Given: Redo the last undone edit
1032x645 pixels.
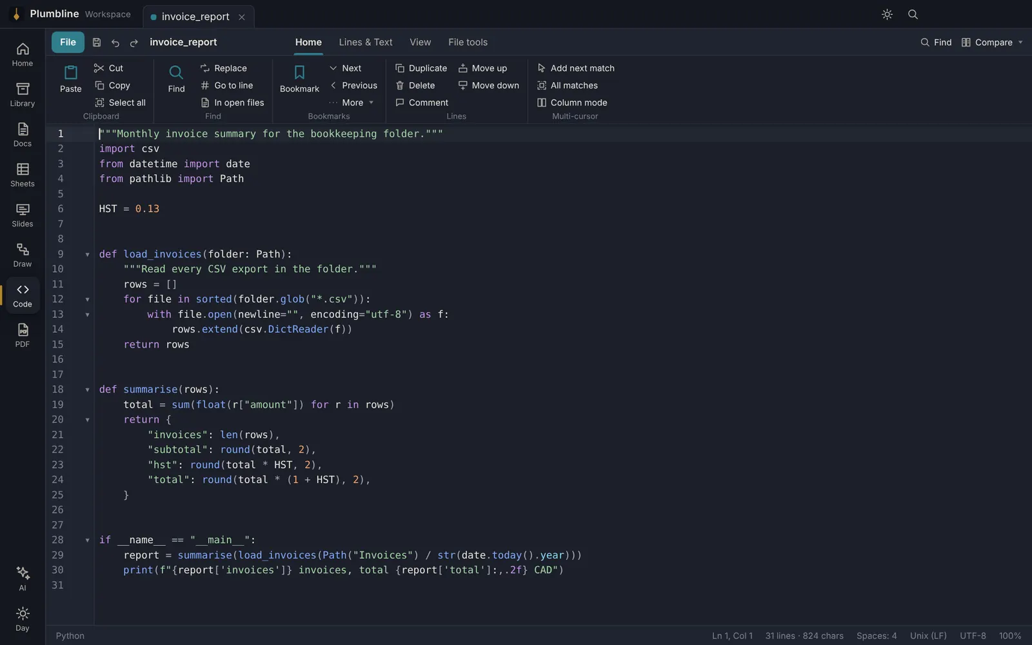Looking at the screenshot, I should (134, 43).
